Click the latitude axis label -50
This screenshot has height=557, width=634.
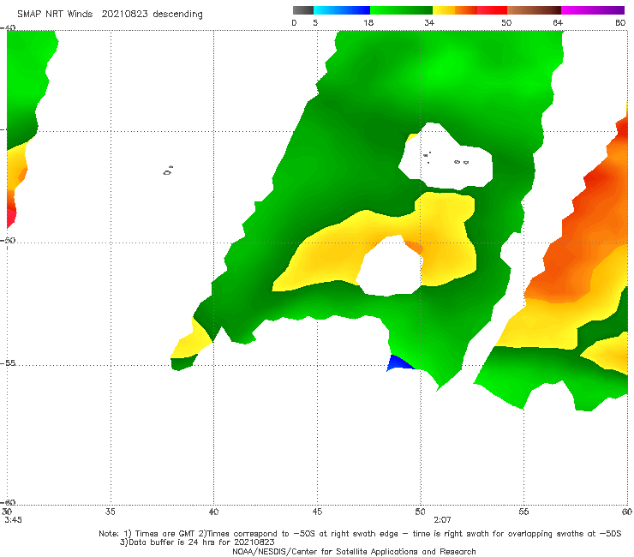click(x=8, y=240)
